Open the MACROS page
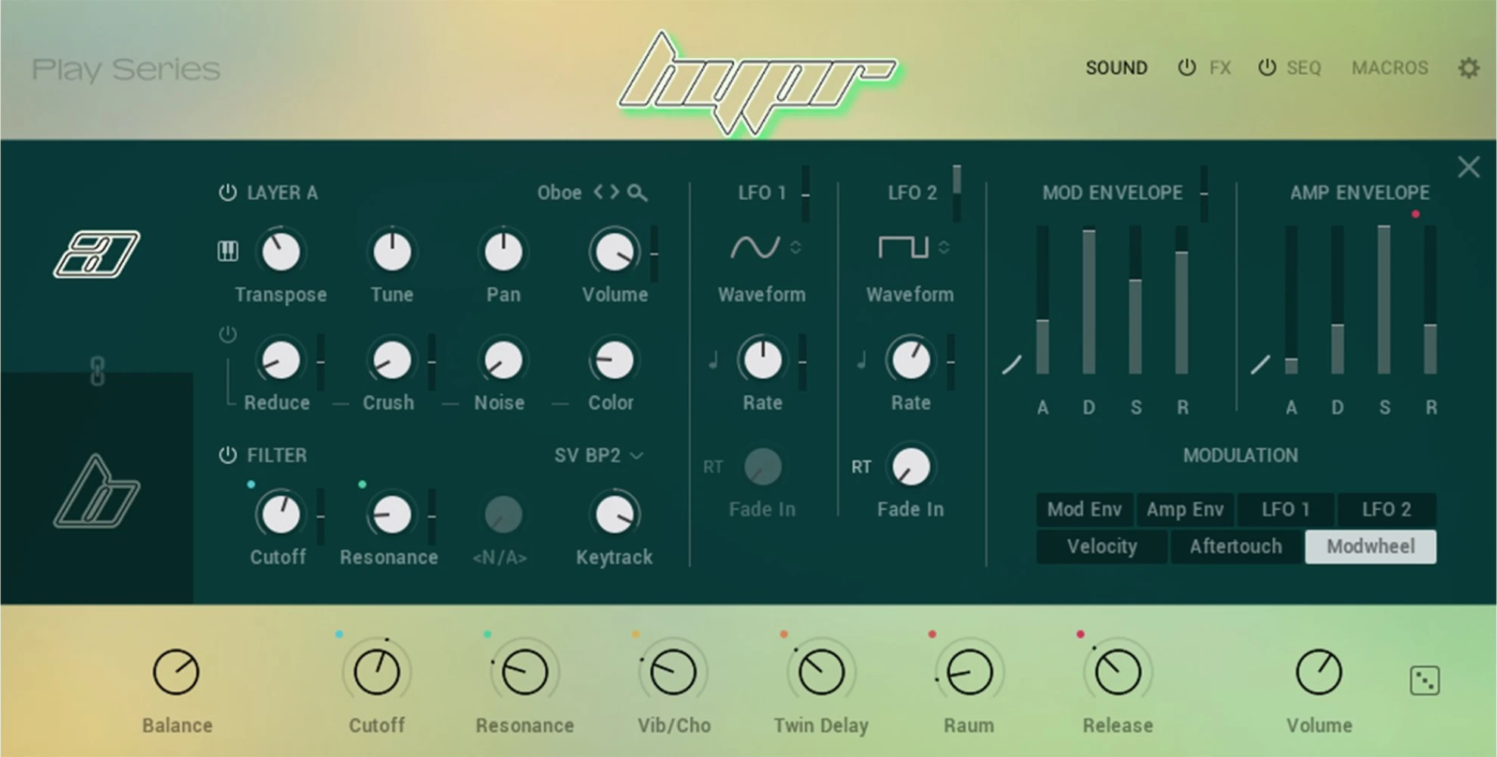The image size is (1497, 757). [1389, 67]
